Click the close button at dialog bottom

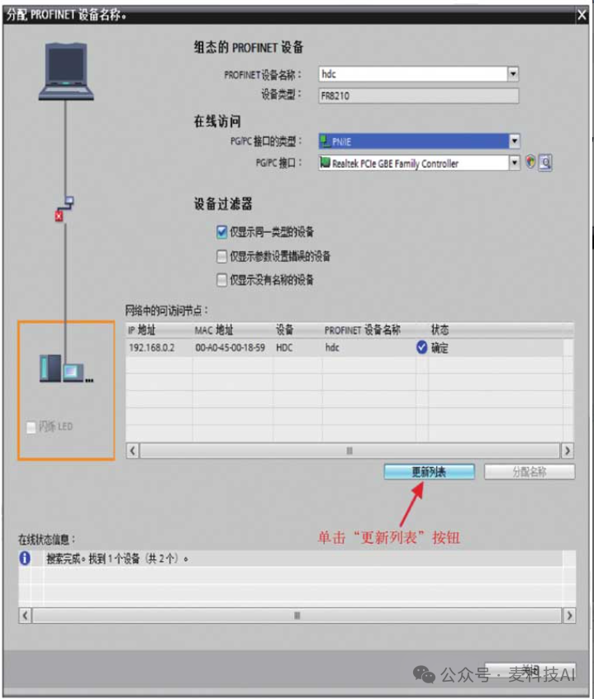pyautogui.click(x=530, y=672)
